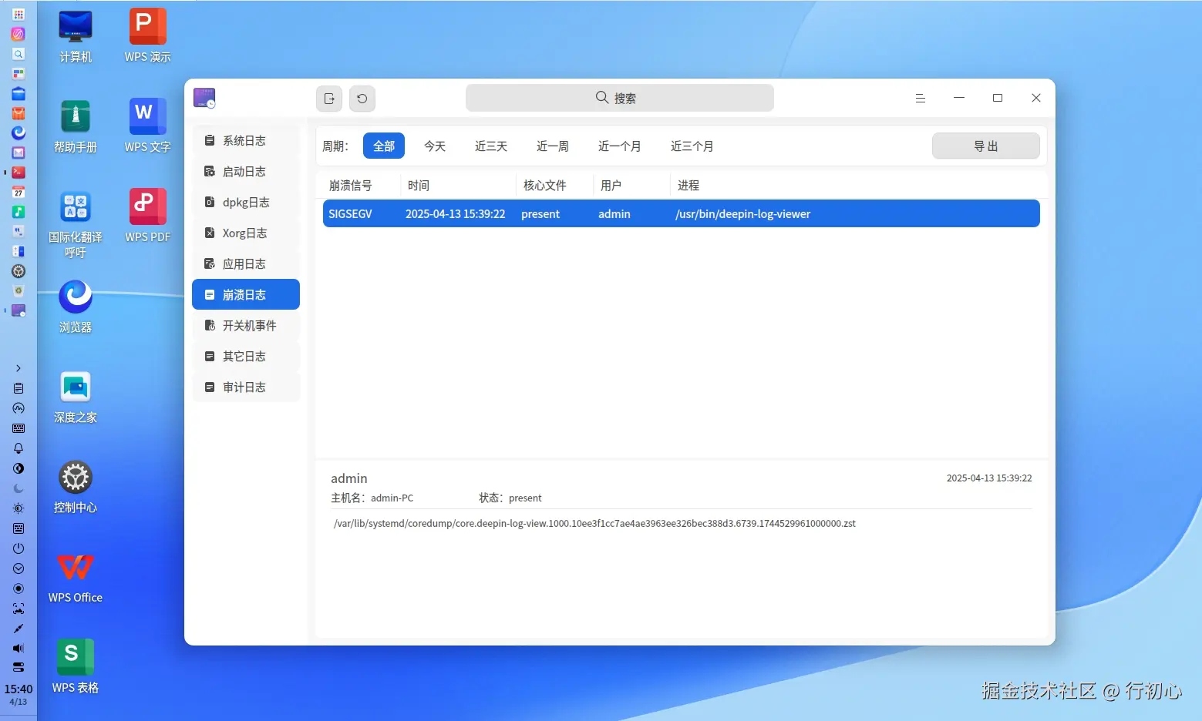Click the log viewer app logo
This screenshot has height=721, width=1202.
point(204,98)
